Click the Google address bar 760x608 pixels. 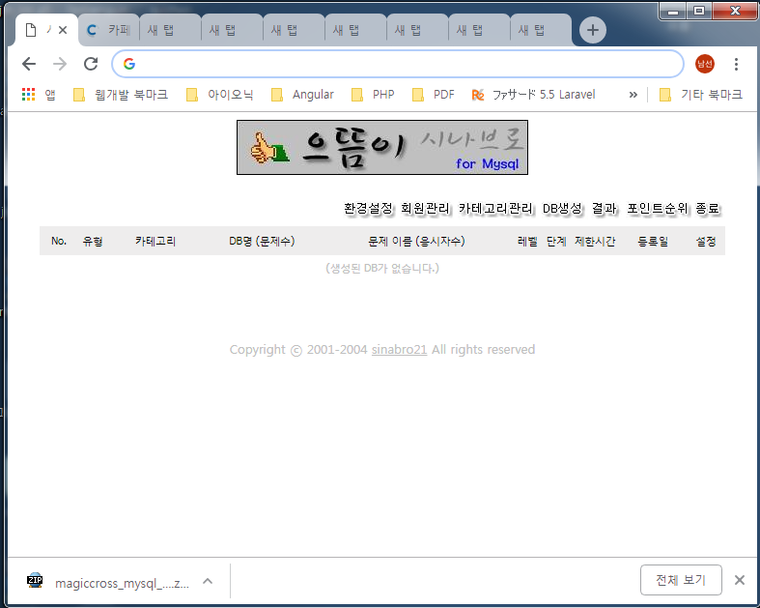pyautogui.click(x=398, y=64)
